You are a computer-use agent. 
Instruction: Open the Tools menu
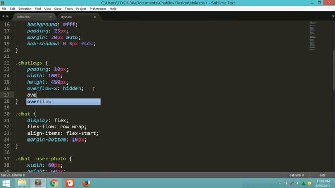click(69, 9)
